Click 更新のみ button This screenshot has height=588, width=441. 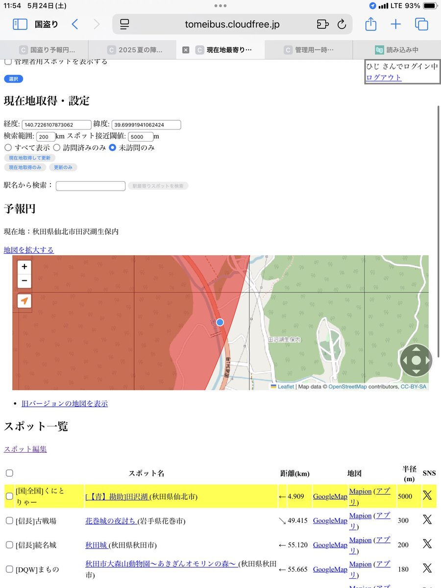coord(63,167)
